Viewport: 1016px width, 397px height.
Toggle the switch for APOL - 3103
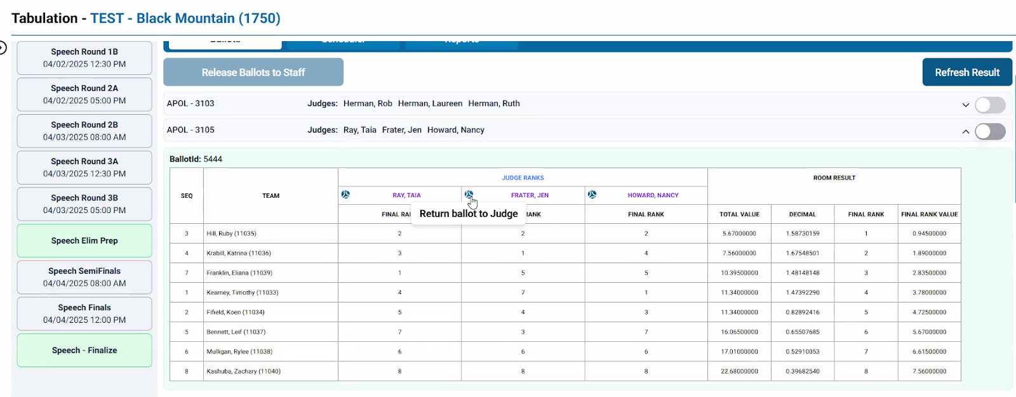[x=990, y=105]
